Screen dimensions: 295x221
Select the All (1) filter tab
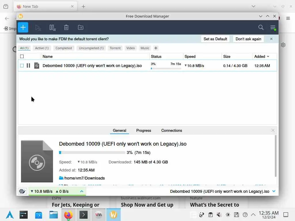point(24,48)
